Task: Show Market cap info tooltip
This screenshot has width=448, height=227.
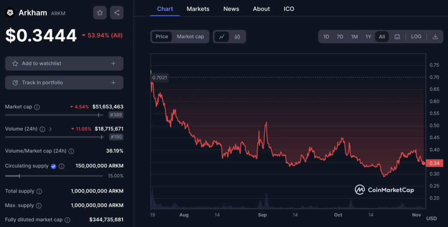Action: [37, 107]
